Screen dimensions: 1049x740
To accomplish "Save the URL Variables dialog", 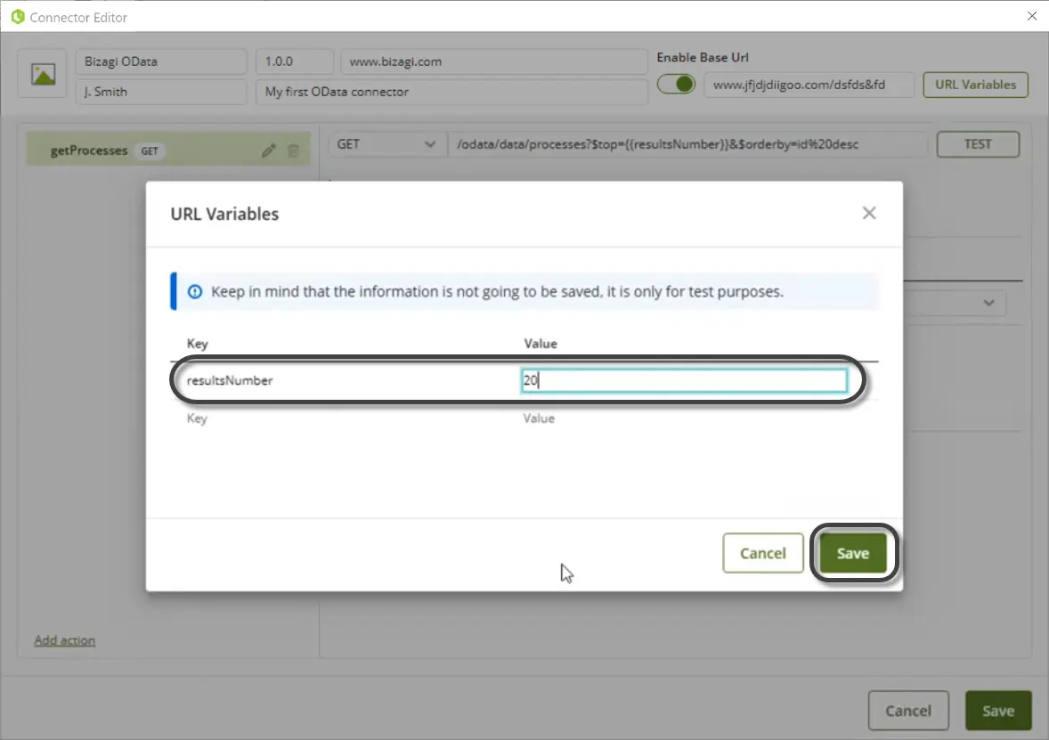I will (853, 553).
